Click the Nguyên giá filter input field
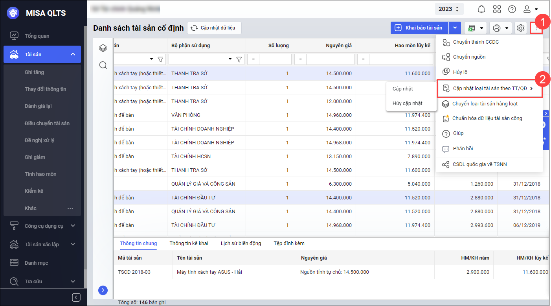The width and height of the screenshot is (551, 306). 330,59
